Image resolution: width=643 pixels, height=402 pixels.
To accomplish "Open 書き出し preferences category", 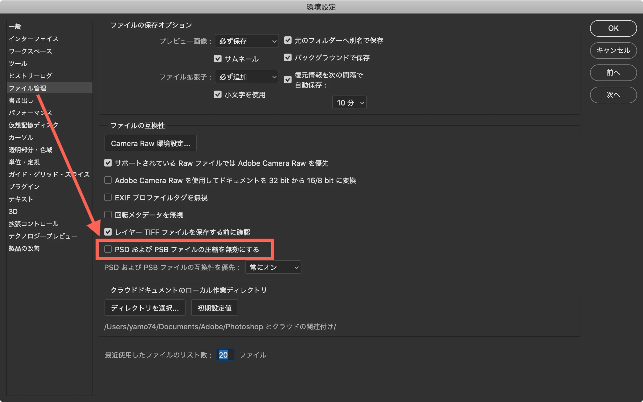I will [21, 100].
